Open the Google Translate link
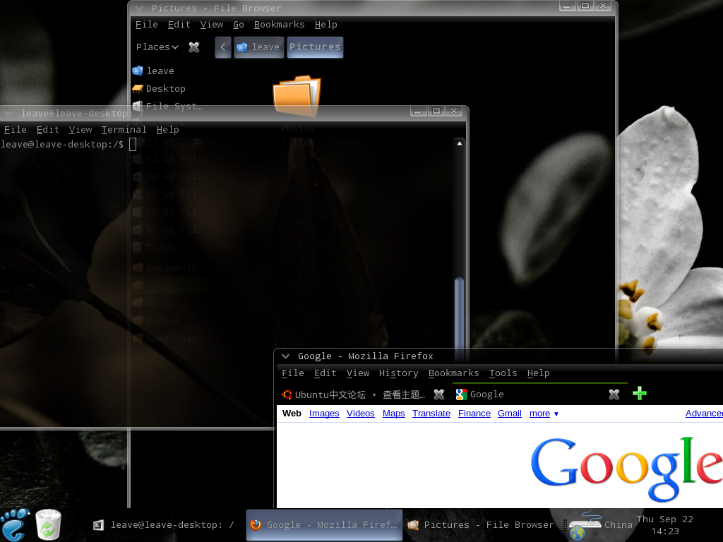The image size is (723, 542). click(431, 414)
